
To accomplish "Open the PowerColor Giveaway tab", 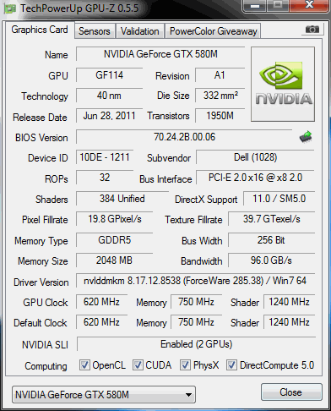I will (x=213, y=31).
